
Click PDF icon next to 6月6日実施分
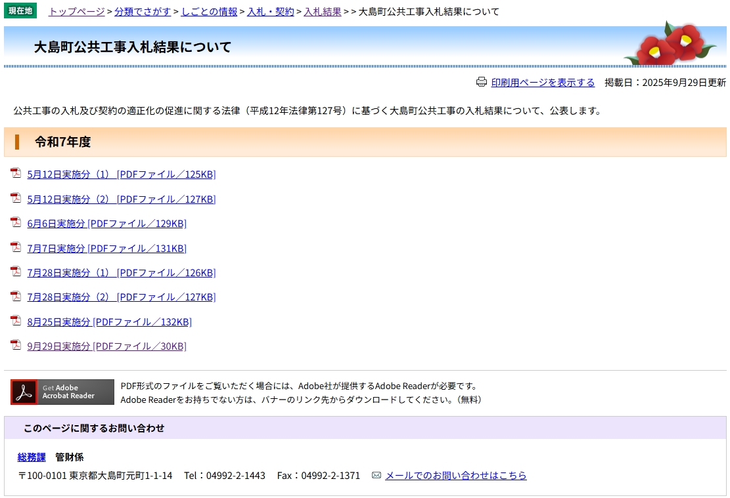click(16, 222)
